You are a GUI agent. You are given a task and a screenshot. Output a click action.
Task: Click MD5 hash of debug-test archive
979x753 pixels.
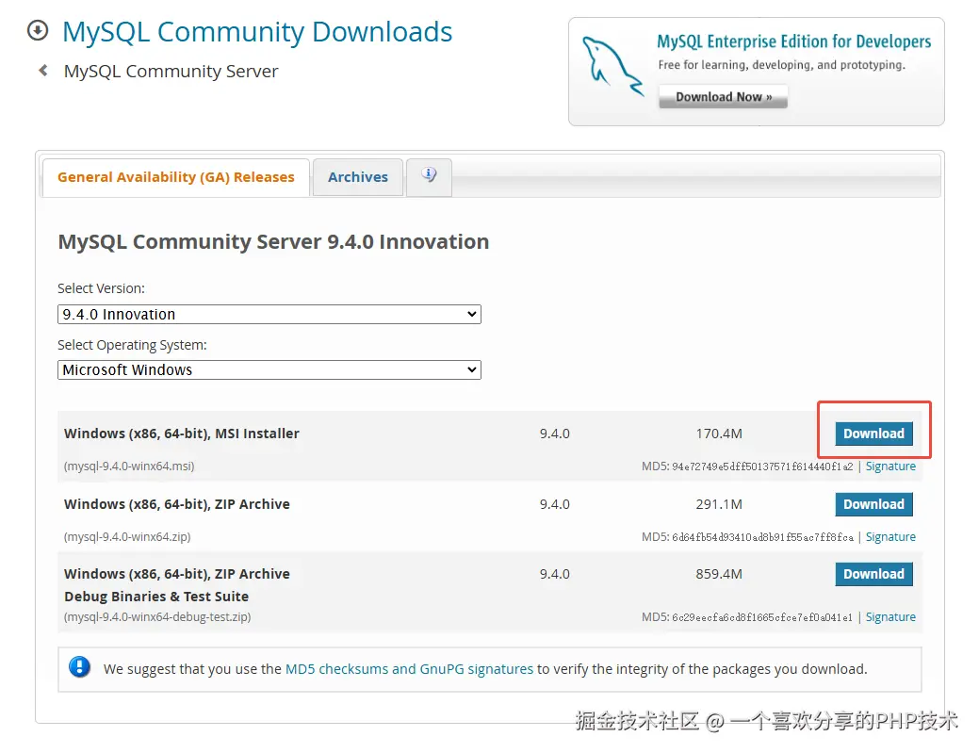tap(762, 617)
